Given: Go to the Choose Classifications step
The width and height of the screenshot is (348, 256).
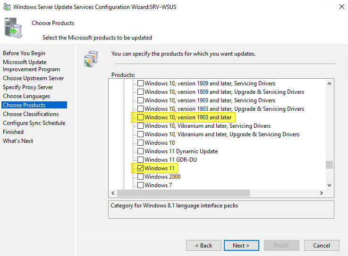Looking at the screenshot, I should tap(31, 114).
